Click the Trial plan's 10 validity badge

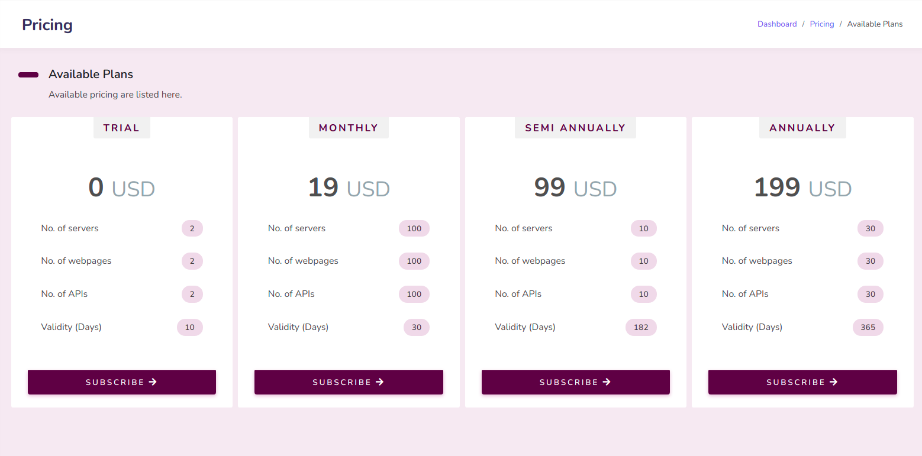click(189, 327)
